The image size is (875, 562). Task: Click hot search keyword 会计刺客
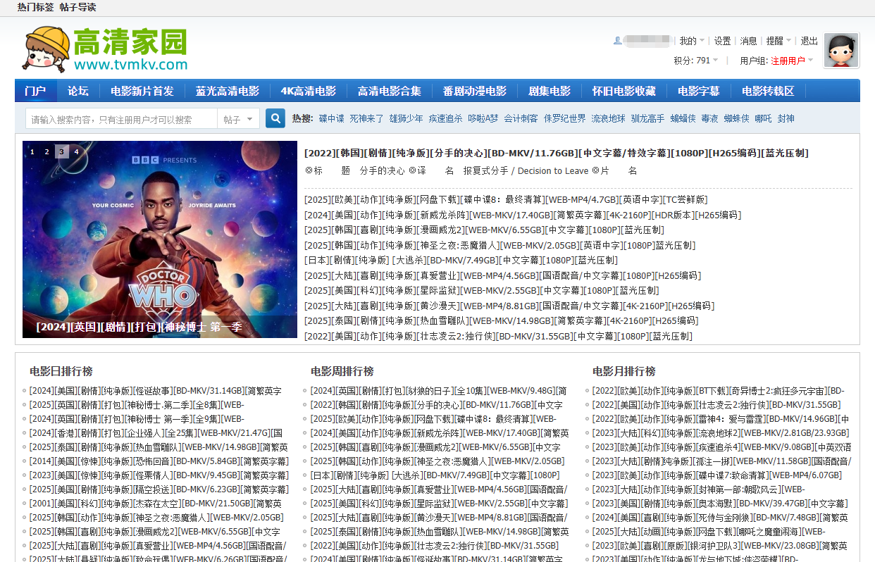pyautogui.click(x=521, y=118)
